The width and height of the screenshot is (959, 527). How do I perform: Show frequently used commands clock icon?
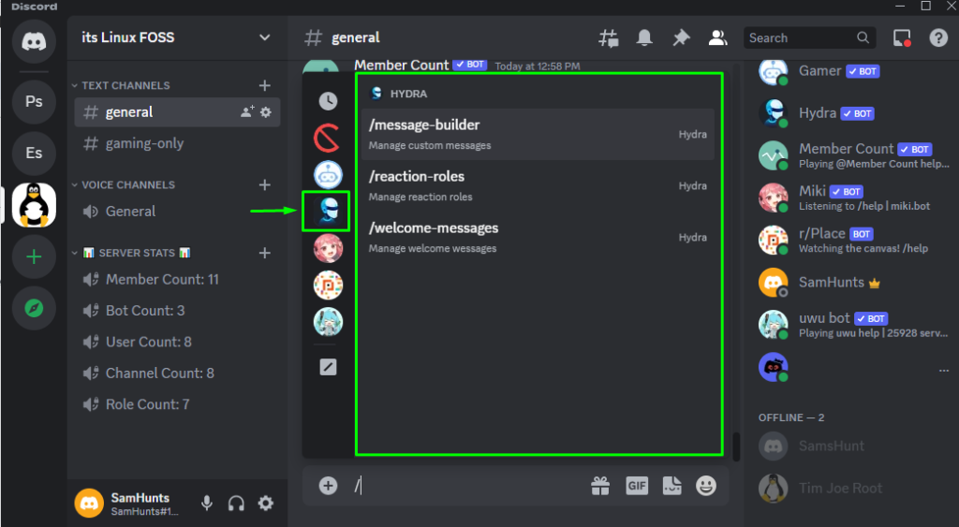(328, 101)
